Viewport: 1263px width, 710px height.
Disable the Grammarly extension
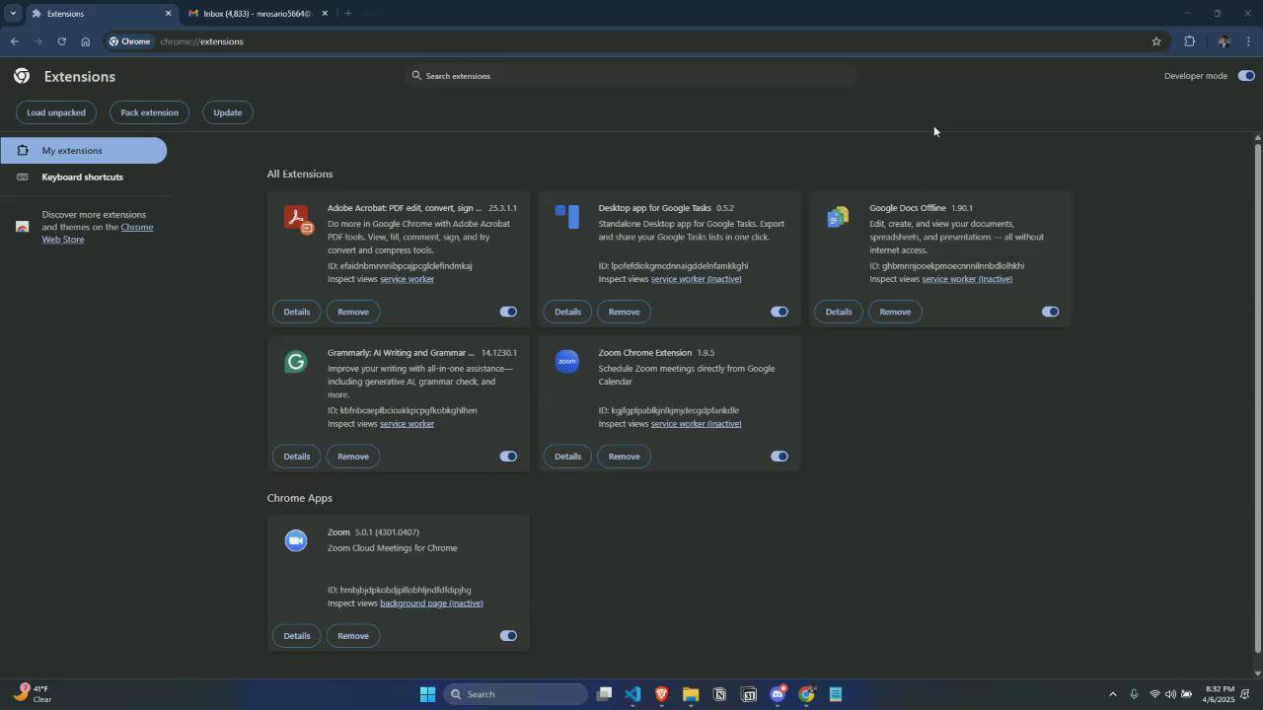[x=508, y=457]
